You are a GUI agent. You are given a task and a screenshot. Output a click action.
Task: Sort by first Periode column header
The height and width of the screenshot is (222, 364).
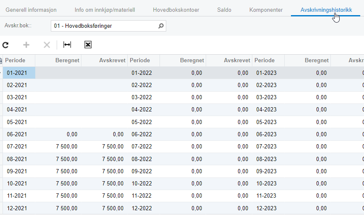click(x=19, y=61)
